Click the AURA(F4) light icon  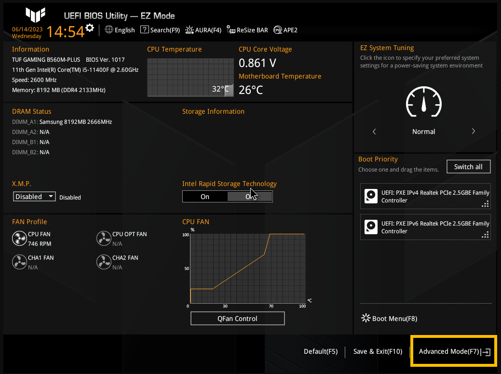click(x=190, y=30)
